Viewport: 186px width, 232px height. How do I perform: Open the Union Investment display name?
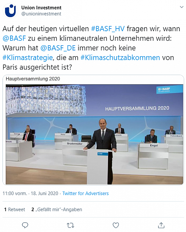(42, 8)
